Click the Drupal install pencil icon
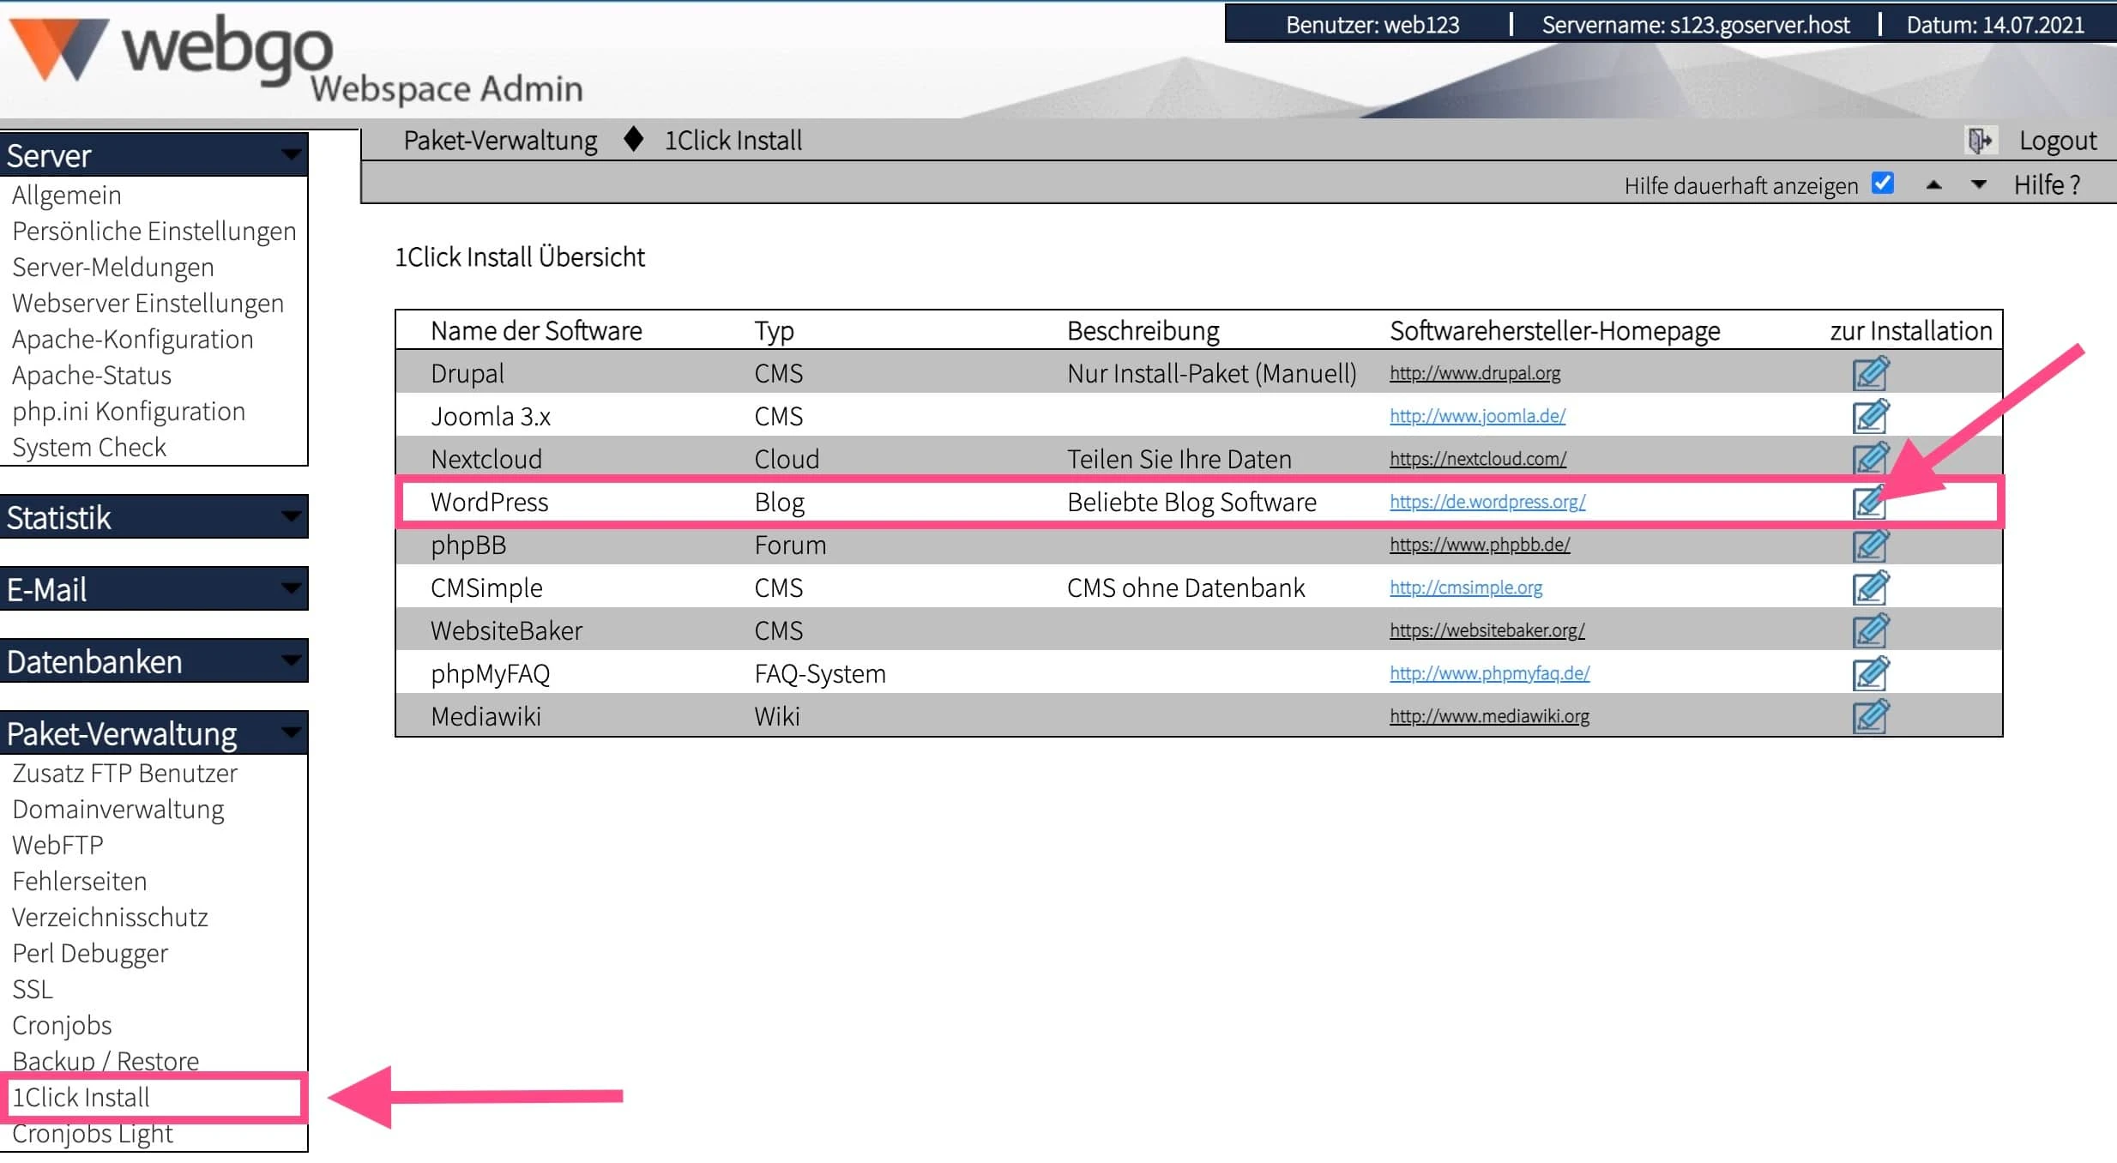 click(x=1871, y=373)
